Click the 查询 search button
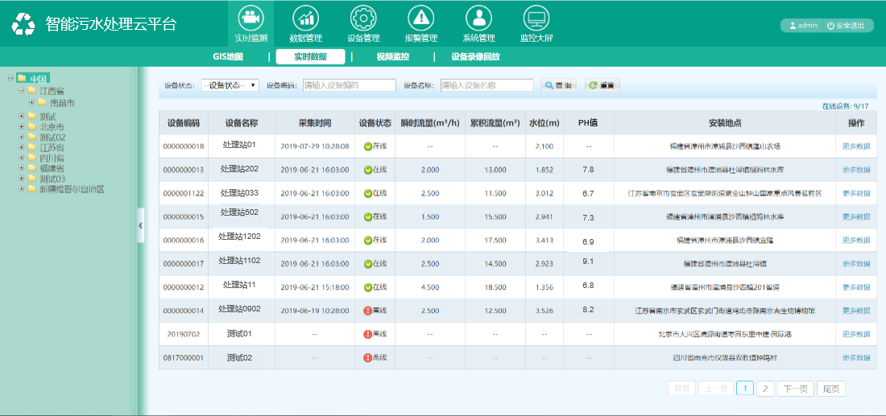Viewport: 886px width, 416px height. click(558, 85)
